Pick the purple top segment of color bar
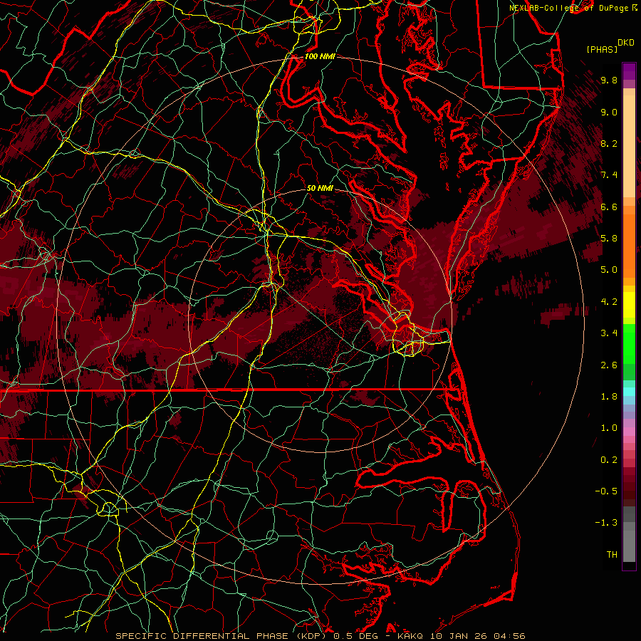Viewport: 641px width, 641px height. (629, 71)
